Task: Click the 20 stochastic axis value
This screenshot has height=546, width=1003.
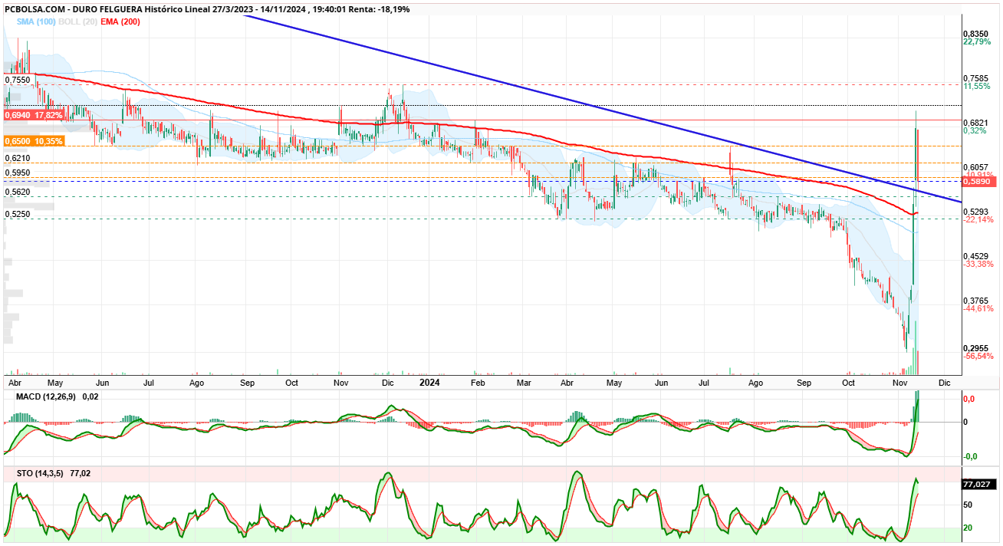Action: pyautogui.click(x=968, y=528)
